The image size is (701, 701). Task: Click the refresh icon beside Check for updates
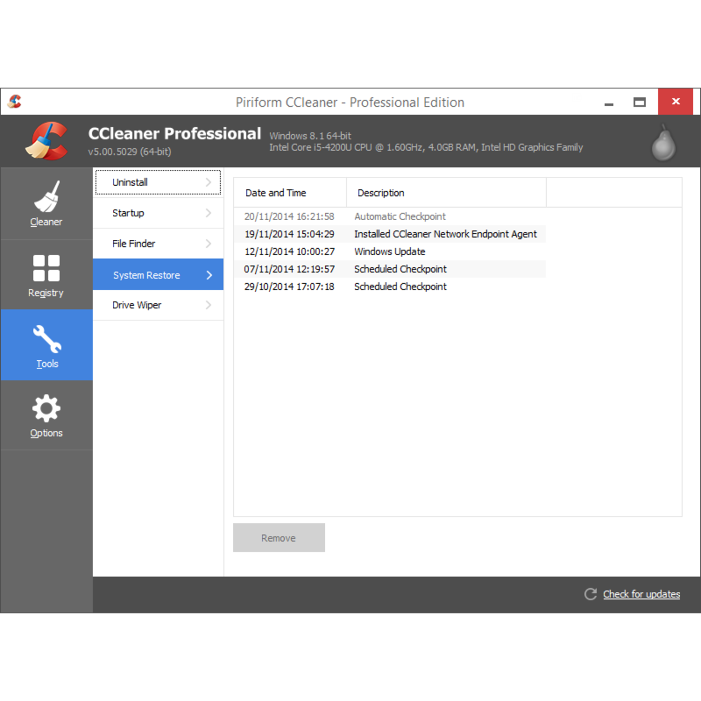(x=590, y=594)
